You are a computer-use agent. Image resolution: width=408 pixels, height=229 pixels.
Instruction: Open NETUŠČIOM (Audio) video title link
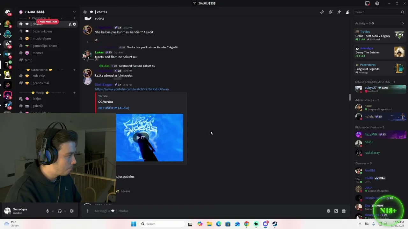pyautogui.click(x=113, y=108)
